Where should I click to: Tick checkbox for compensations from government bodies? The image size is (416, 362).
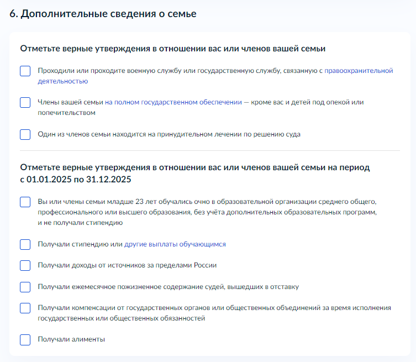(25, 308)
